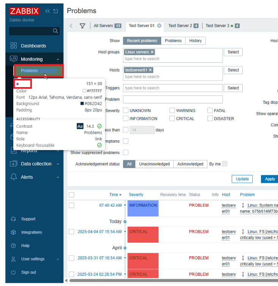Expand the User settings menu chevron
278x286 pixels.
pos(58,259)
